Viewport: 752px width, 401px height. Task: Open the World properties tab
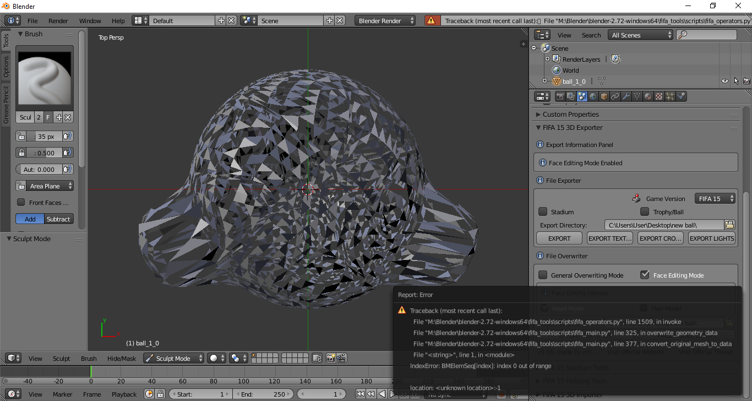click(593, 96)
